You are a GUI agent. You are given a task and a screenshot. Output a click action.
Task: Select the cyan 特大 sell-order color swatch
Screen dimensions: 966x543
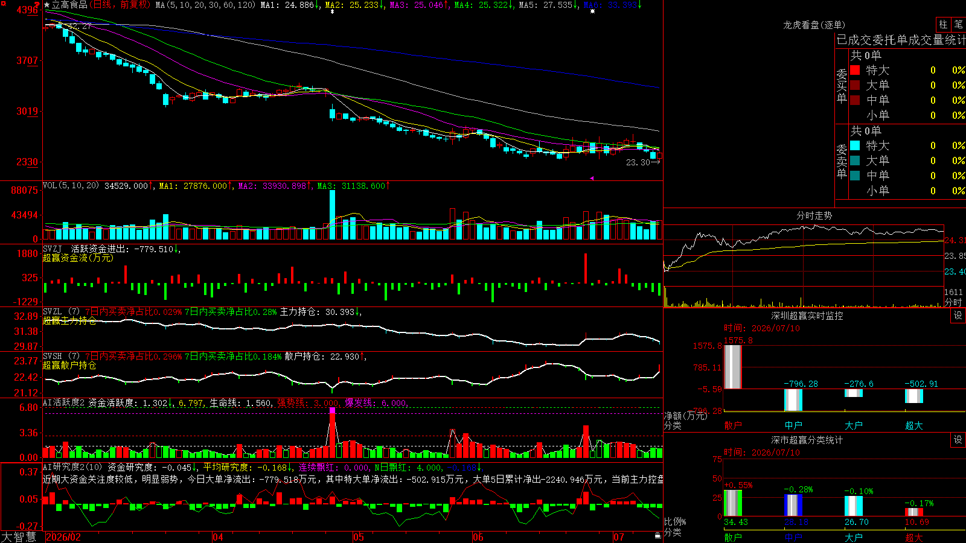[855, 145]
